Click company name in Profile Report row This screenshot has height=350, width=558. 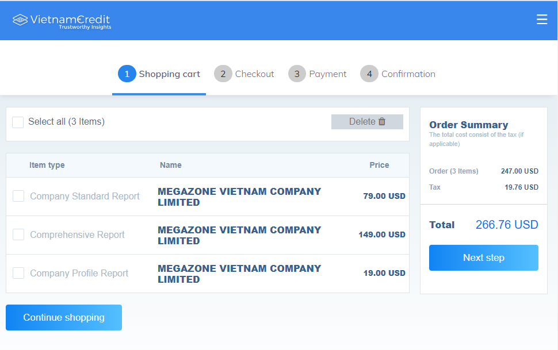(x=239, y=274)
